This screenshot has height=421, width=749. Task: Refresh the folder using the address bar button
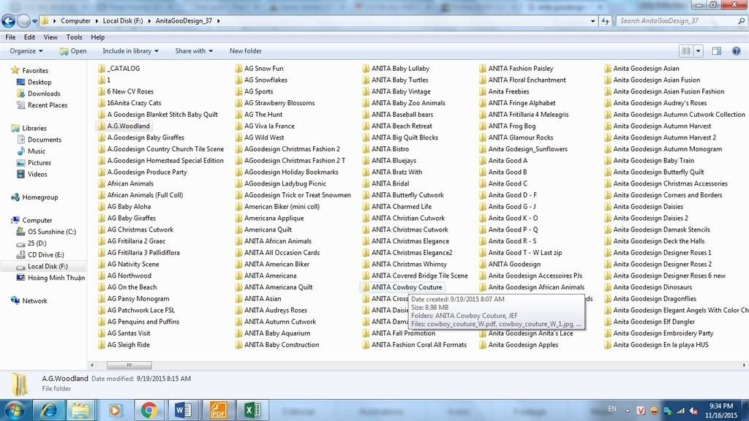(606, 20)
